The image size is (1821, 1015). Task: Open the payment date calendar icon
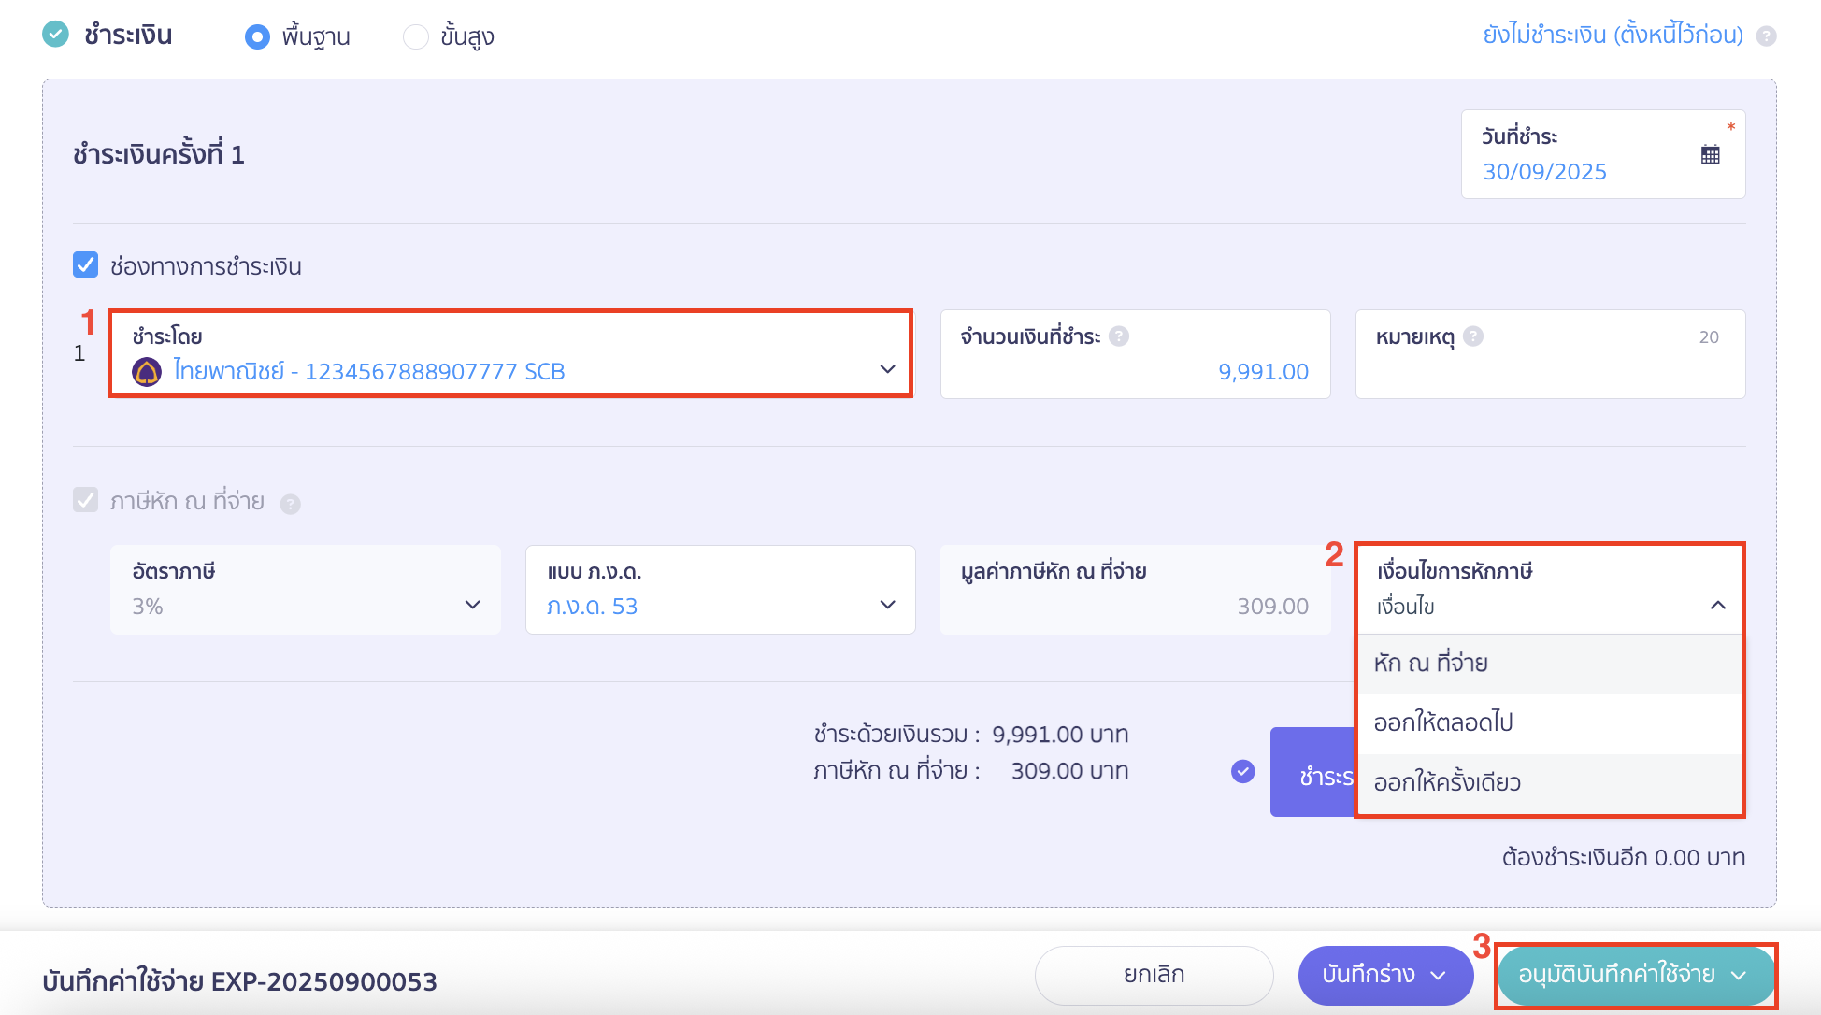pyautogui.click(x=1710, y=155)
